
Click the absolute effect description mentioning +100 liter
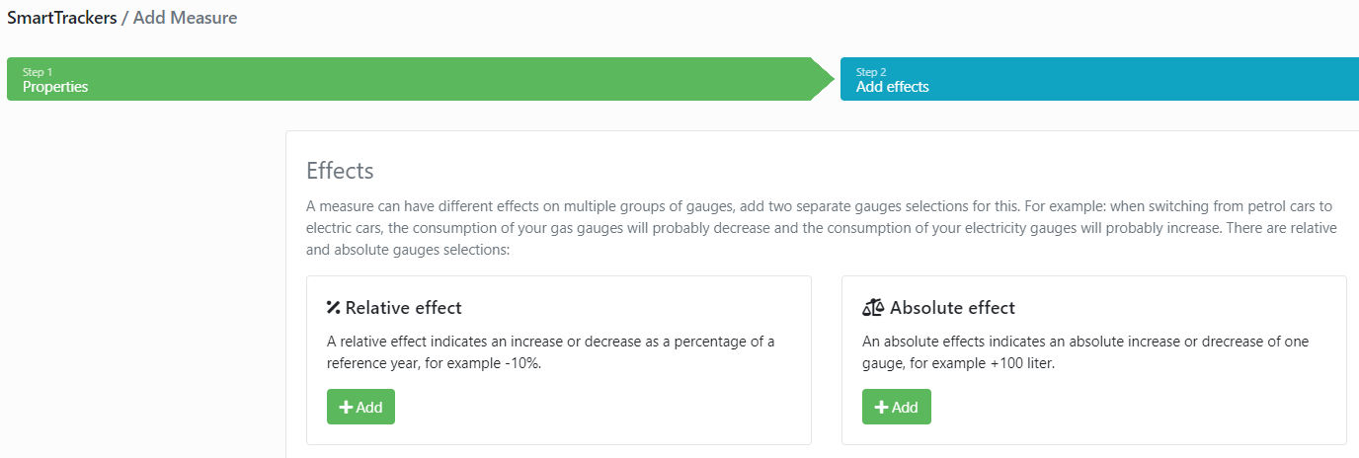[x=1085, y=352]
